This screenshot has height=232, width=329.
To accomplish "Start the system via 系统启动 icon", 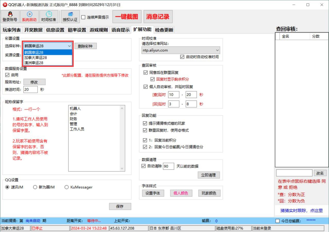I will tap(29, 17).
